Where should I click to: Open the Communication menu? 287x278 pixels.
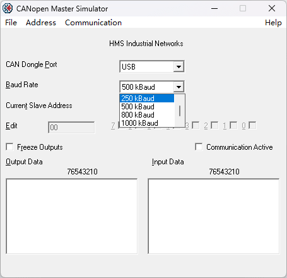coord(93,23)
